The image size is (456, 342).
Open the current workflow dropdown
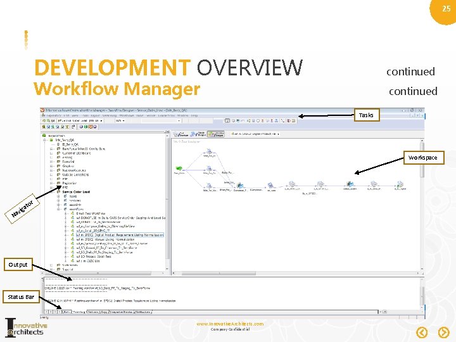click(x=255, y=134)
